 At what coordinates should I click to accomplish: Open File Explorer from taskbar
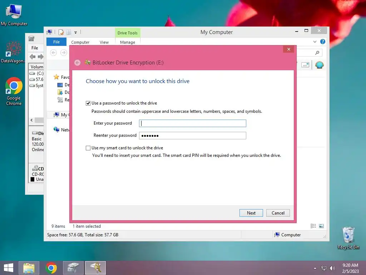29,268
